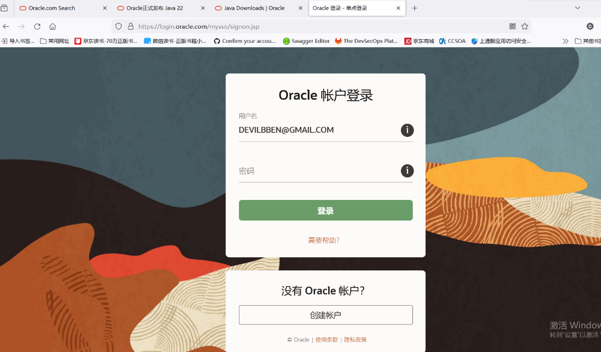
Task: Click the browser back arrow
Action: tap(6, 26)
